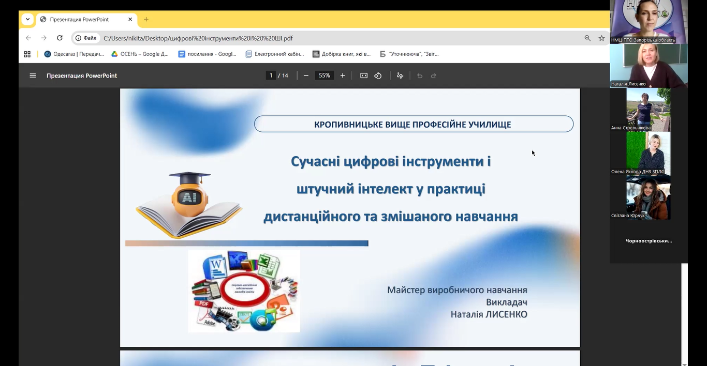Screen dimensions: 707x366
Task: Click the zoom in plus button
Action: pos(343,75)
